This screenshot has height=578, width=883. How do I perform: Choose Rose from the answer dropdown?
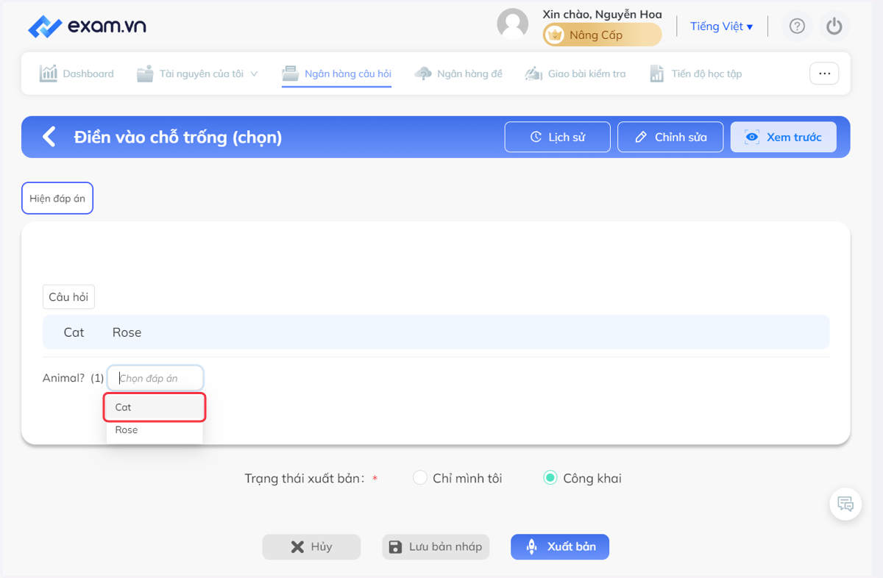click(x=155, y=430)
